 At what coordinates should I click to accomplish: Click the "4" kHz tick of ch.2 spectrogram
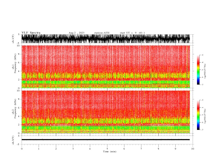(x=19, y=116)
